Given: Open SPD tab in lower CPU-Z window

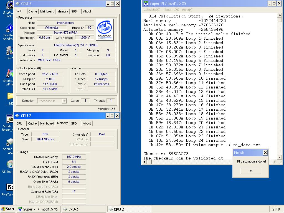Looking at the screenshot, I should (x=74, y=123).
